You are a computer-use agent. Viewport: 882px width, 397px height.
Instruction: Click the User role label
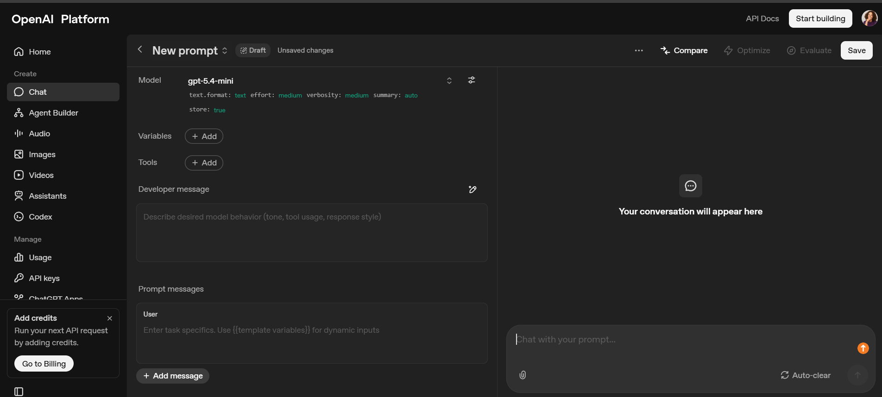point(151,314)
